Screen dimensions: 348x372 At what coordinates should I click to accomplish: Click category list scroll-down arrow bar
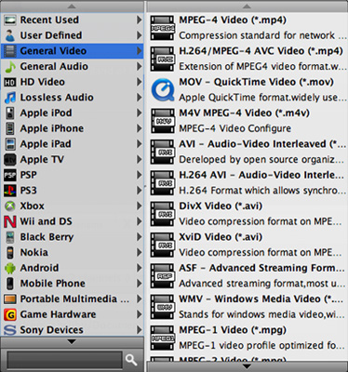click(72, 342)
